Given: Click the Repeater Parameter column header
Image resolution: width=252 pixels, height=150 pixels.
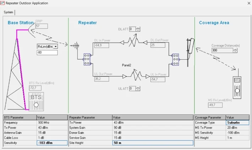Looking at the screenshot, I should click(91, 118).
